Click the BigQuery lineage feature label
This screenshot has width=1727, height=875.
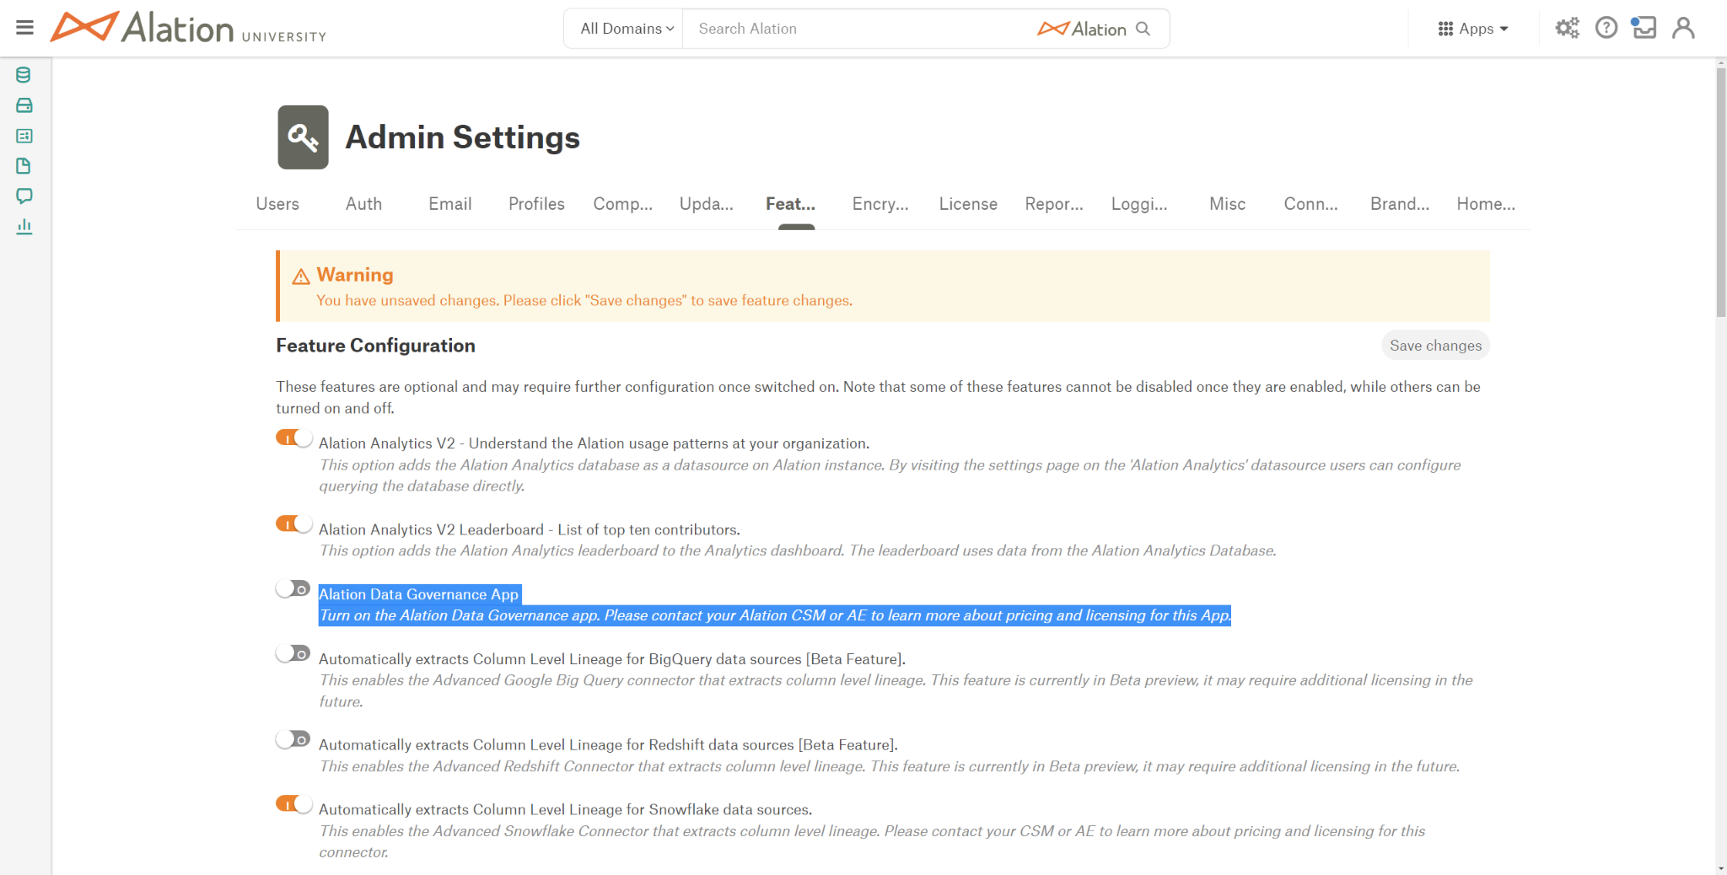(x=612, y=659)
